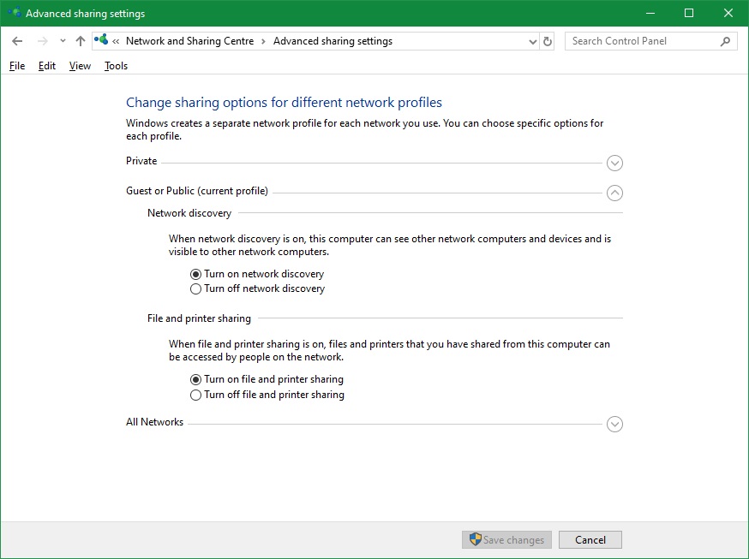Click the Change sharing options heading
This screenshot has height=559, width=749.
point(284,103)
